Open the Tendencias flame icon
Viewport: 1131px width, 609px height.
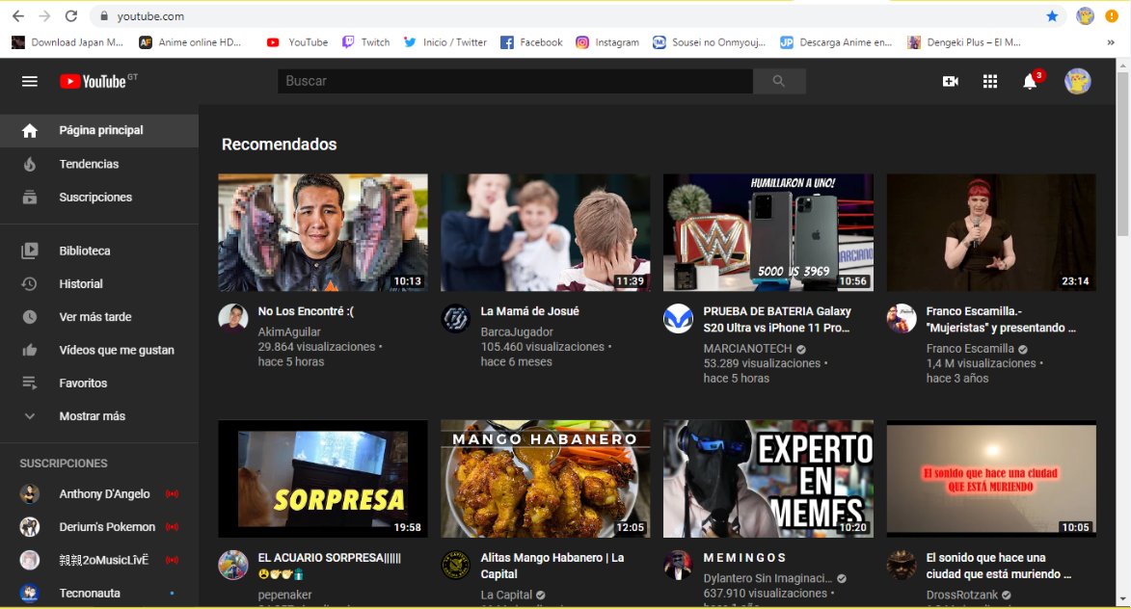(x=30, y=164)
